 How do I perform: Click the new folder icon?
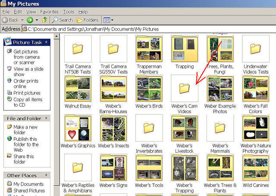(x=9, y=126)
